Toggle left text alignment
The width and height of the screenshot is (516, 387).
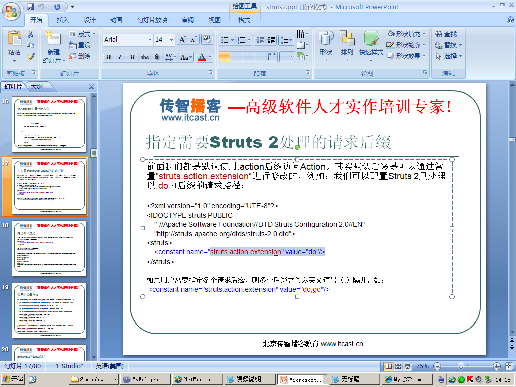[224, 57]
